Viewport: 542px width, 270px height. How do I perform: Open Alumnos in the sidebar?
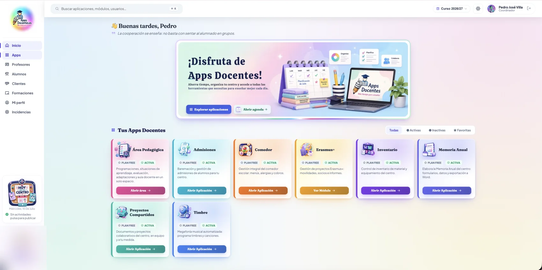click(22, 74)
